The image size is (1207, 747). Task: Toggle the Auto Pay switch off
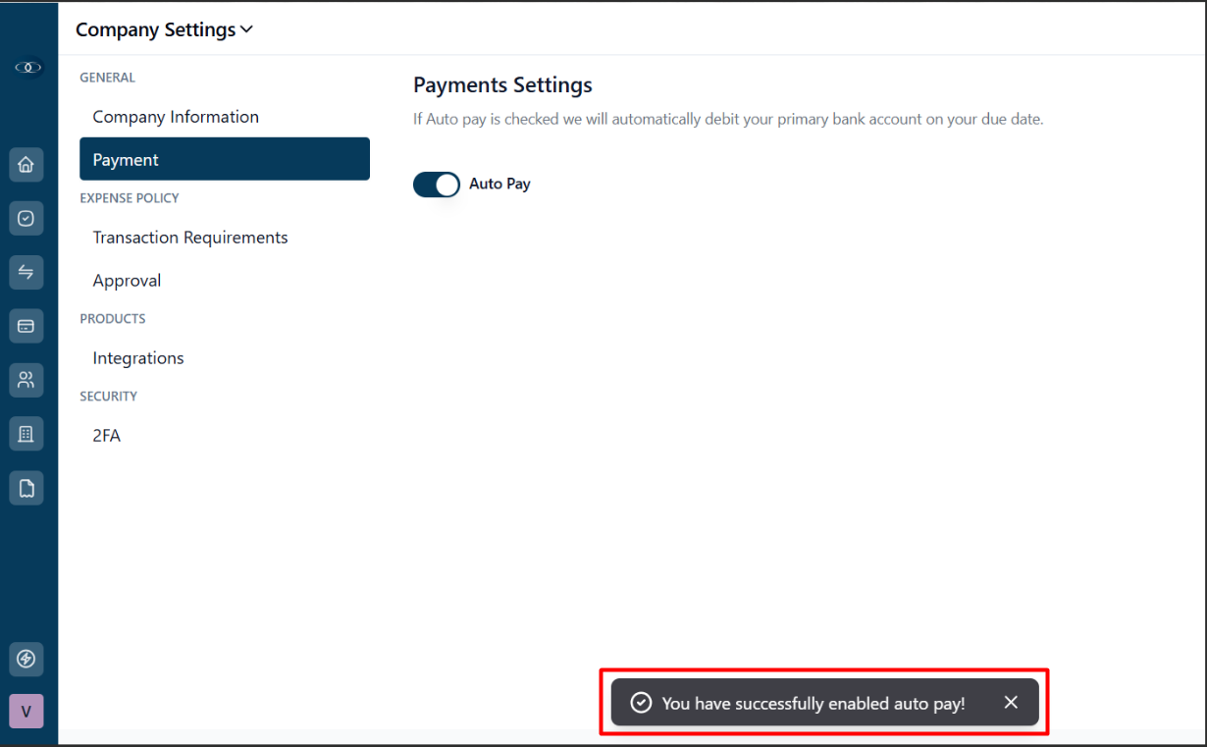point(437,185)
